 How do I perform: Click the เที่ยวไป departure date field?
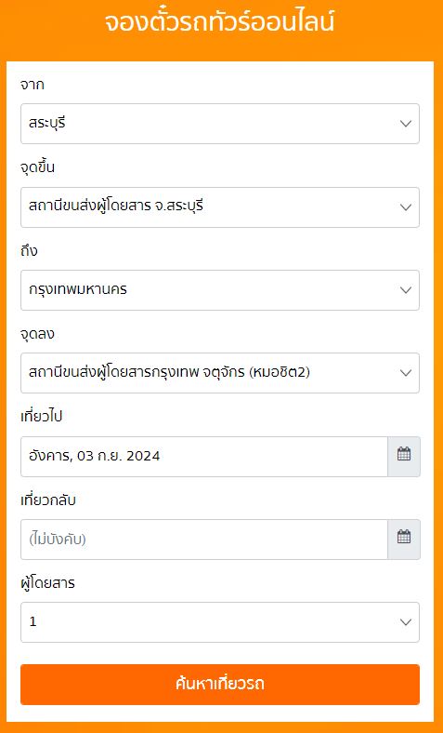[204, 457]
